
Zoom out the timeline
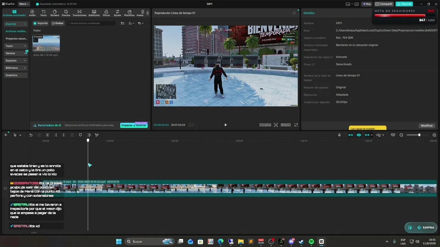click(401, 135)
